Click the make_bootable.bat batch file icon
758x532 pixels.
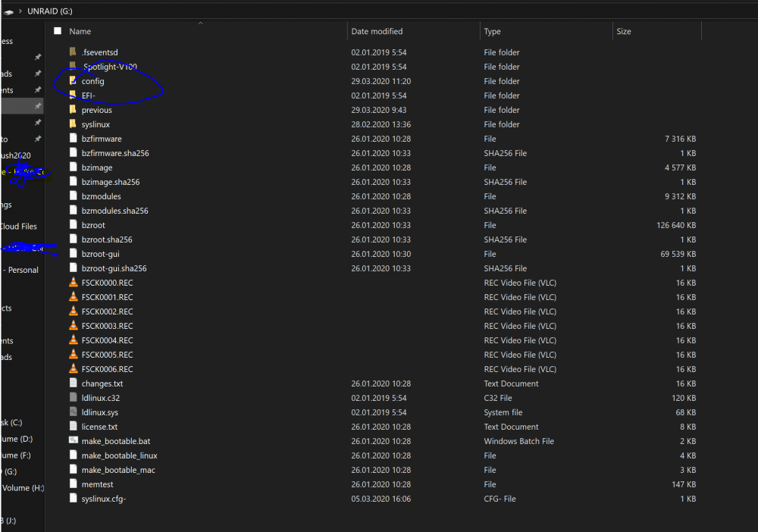[73, 440]
